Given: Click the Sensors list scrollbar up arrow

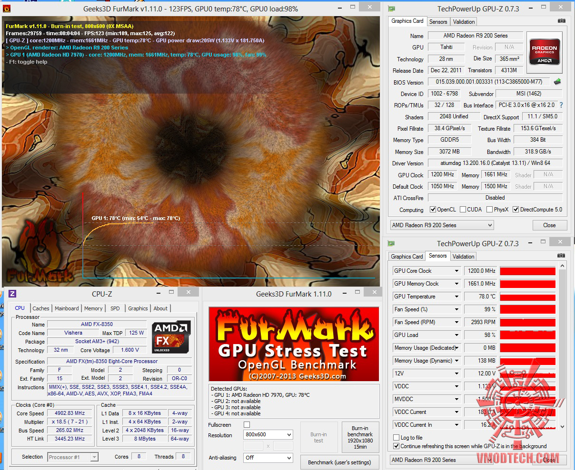Looking at the screenshot, I should pyautogui.click(x=562, y=266).
